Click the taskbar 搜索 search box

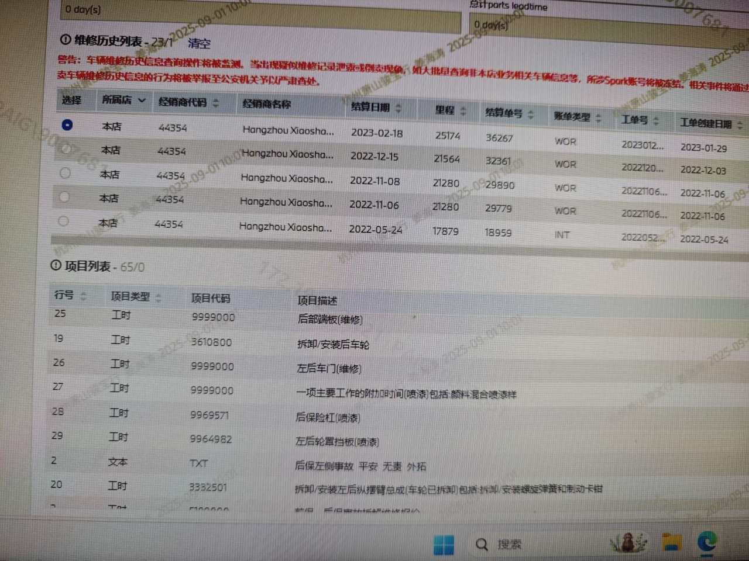[509, 544]
